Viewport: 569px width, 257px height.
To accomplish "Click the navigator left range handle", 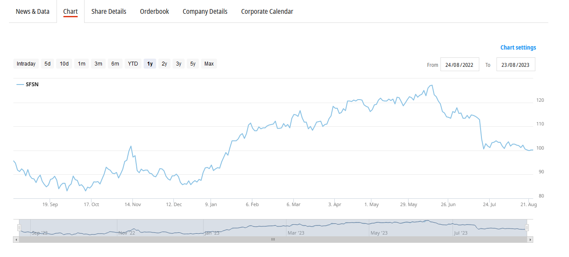I will 19,228.
